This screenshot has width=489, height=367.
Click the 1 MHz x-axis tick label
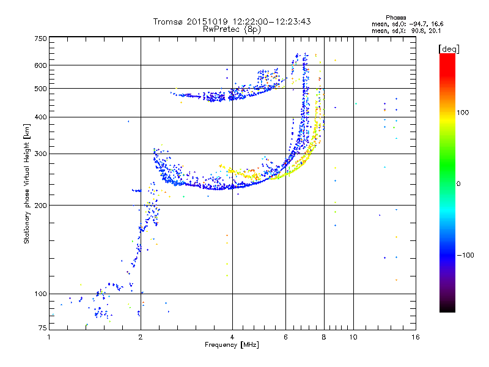tap(49, 337)
